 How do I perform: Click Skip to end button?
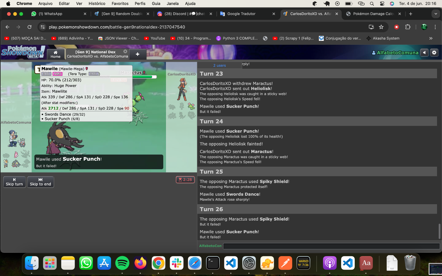pos(40,182)
